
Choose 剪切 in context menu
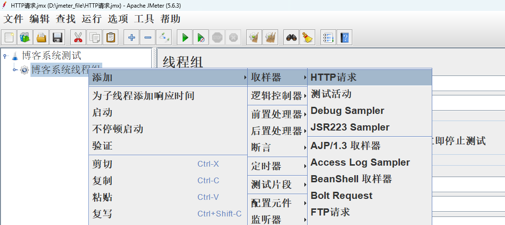pos(168,165)
